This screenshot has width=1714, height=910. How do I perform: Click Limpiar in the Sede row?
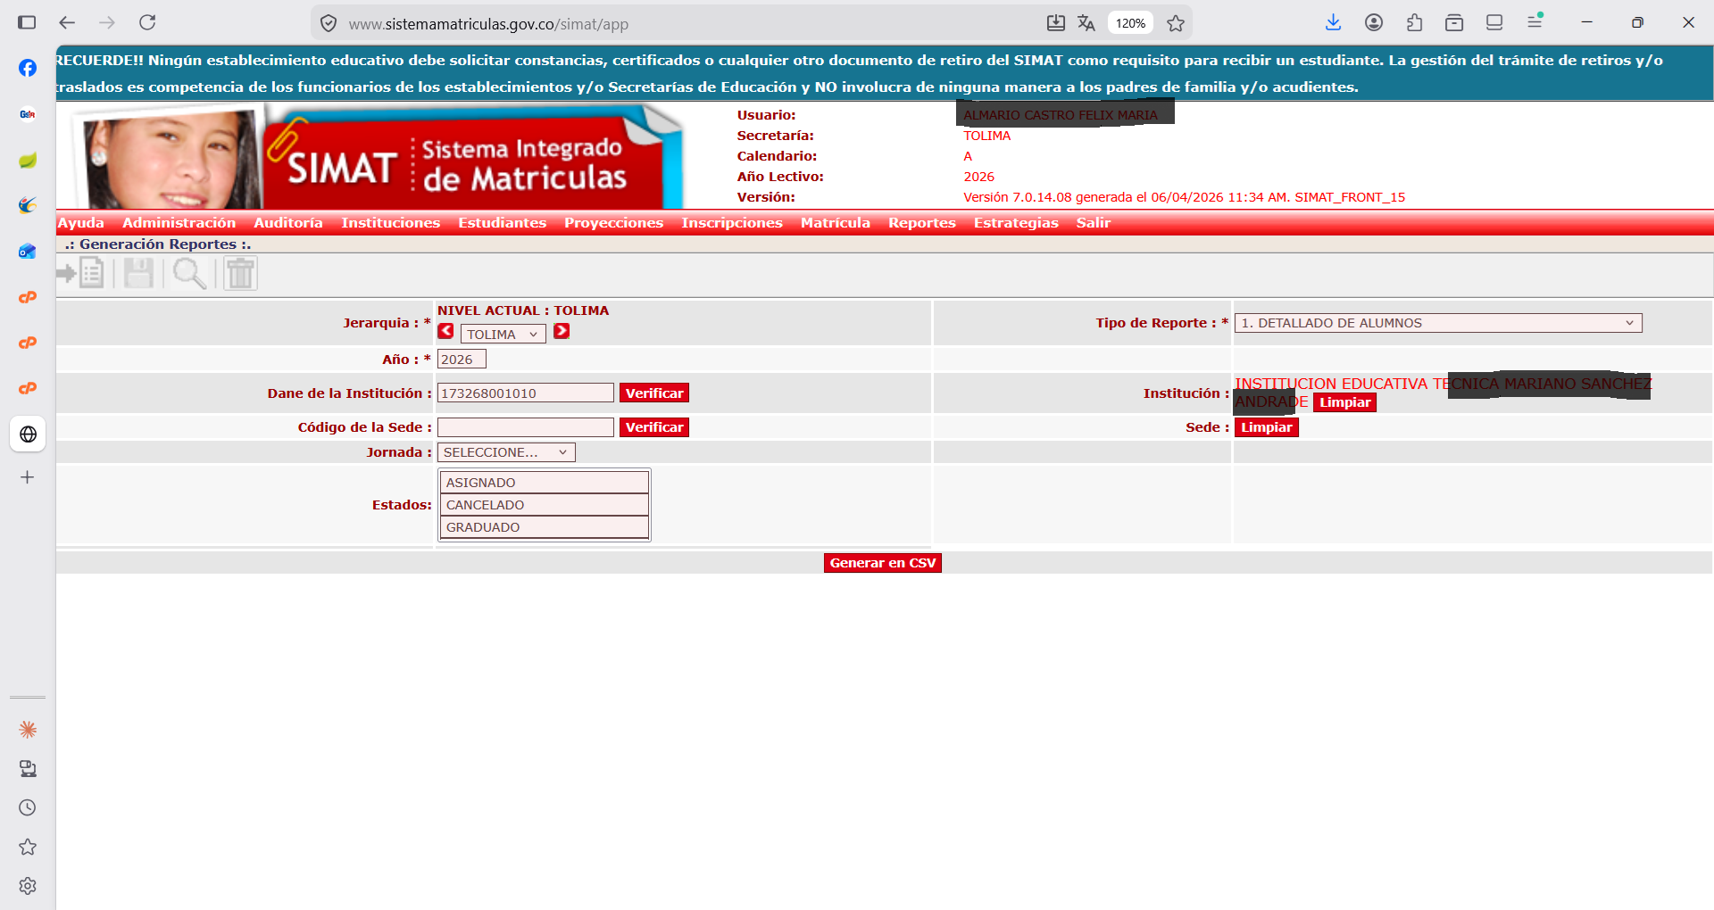tap(1267, 427)
